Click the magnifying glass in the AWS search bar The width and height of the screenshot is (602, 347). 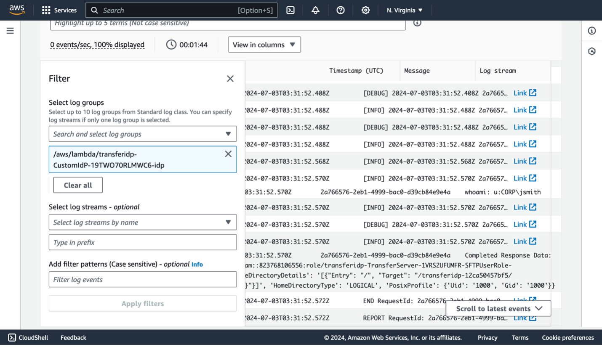coord(93,10)
